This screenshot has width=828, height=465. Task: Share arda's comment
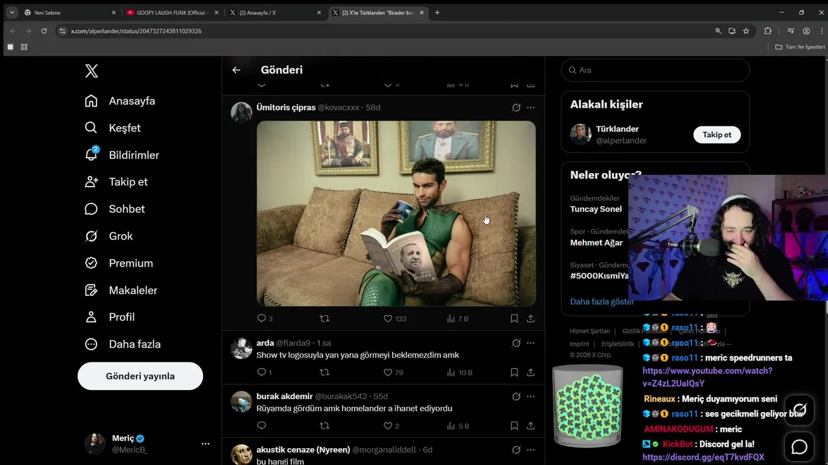point(530,372)
